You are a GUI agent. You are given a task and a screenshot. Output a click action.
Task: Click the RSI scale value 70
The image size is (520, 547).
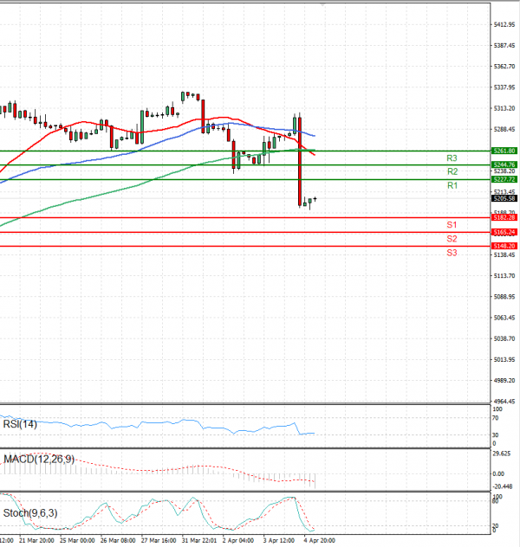pyautogui.click(x=495, y=418)
